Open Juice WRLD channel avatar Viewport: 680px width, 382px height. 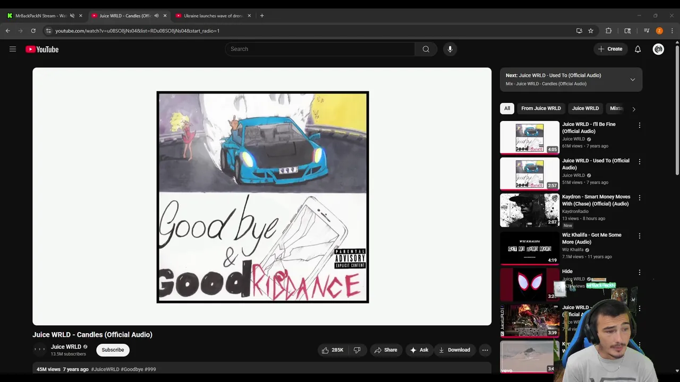pos(40,350)
